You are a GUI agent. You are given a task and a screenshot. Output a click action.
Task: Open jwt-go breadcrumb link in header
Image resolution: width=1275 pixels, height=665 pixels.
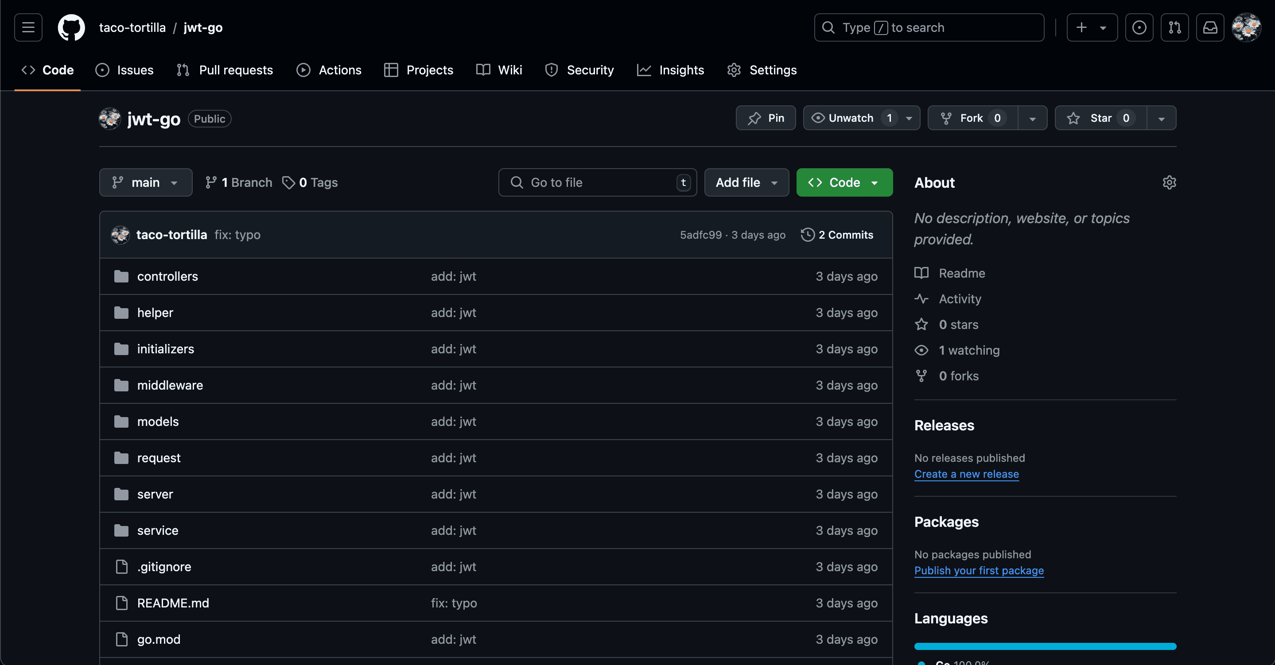click(203, 28)
